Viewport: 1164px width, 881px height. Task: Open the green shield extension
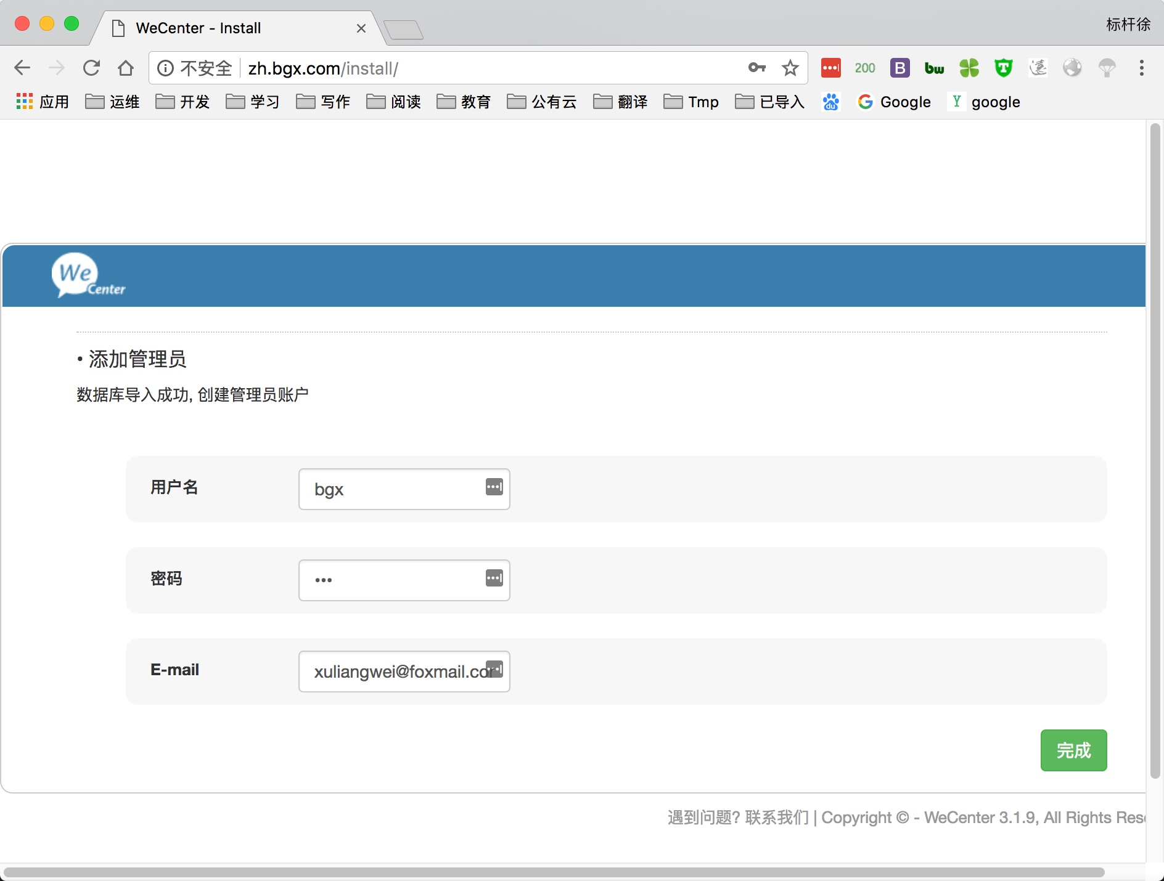pos(1004,68)
